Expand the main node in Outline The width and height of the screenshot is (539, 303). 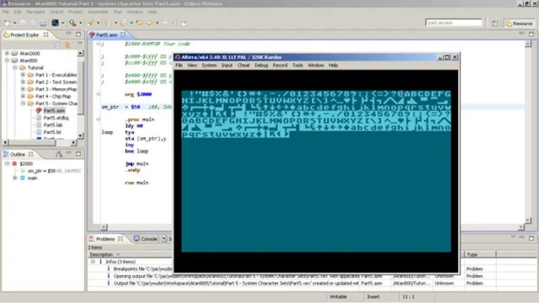15,178
